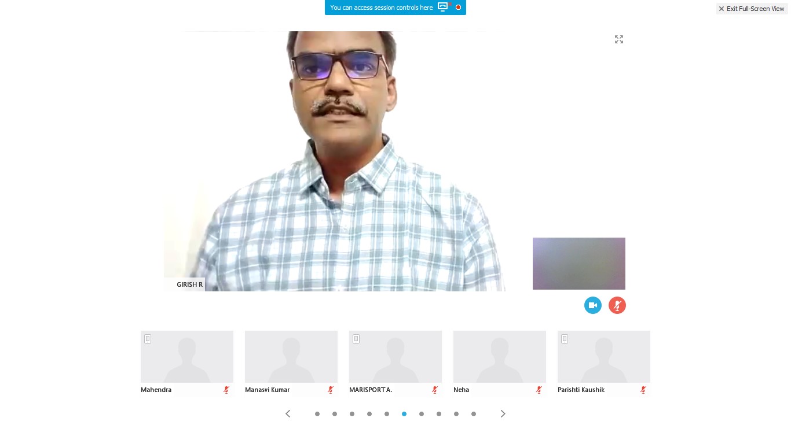Click the session controls screen icon
Viewport: 791px width, 444px height.
pos(443,7)
